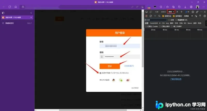Open the 了解详细信息 learn more link
Image resolution: width=207 pixels, height=111 pixels.
pyautogui.click(x=176, y=79)
